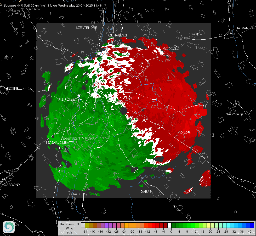The height and width of the screenshot is (236, 256).
Task: Click the DABAS town label
Action: [146, 191]
